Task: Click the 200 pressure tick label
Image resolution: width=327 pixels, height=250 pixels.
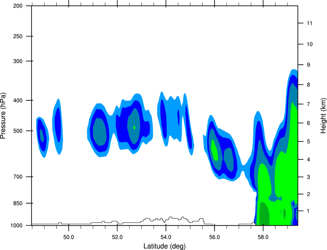Action: coord(18,6)
